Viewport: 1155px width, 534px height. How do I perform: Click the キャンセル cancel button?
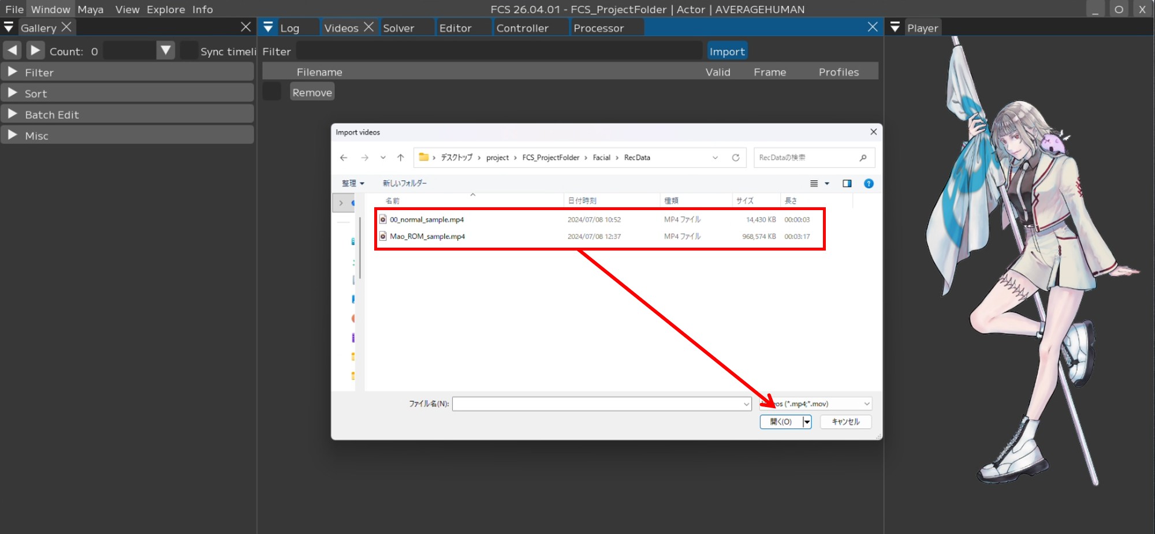[845, 422]
